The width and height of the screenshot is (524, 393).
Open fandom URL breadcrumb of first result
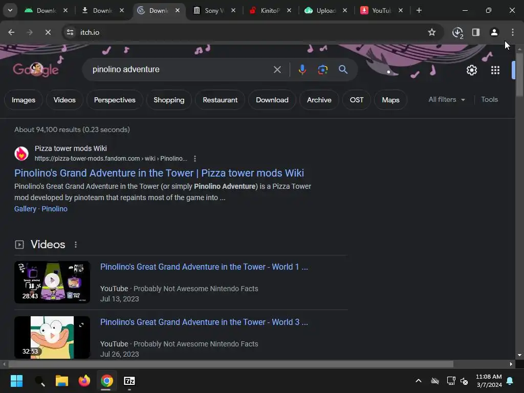pos(111,159)
